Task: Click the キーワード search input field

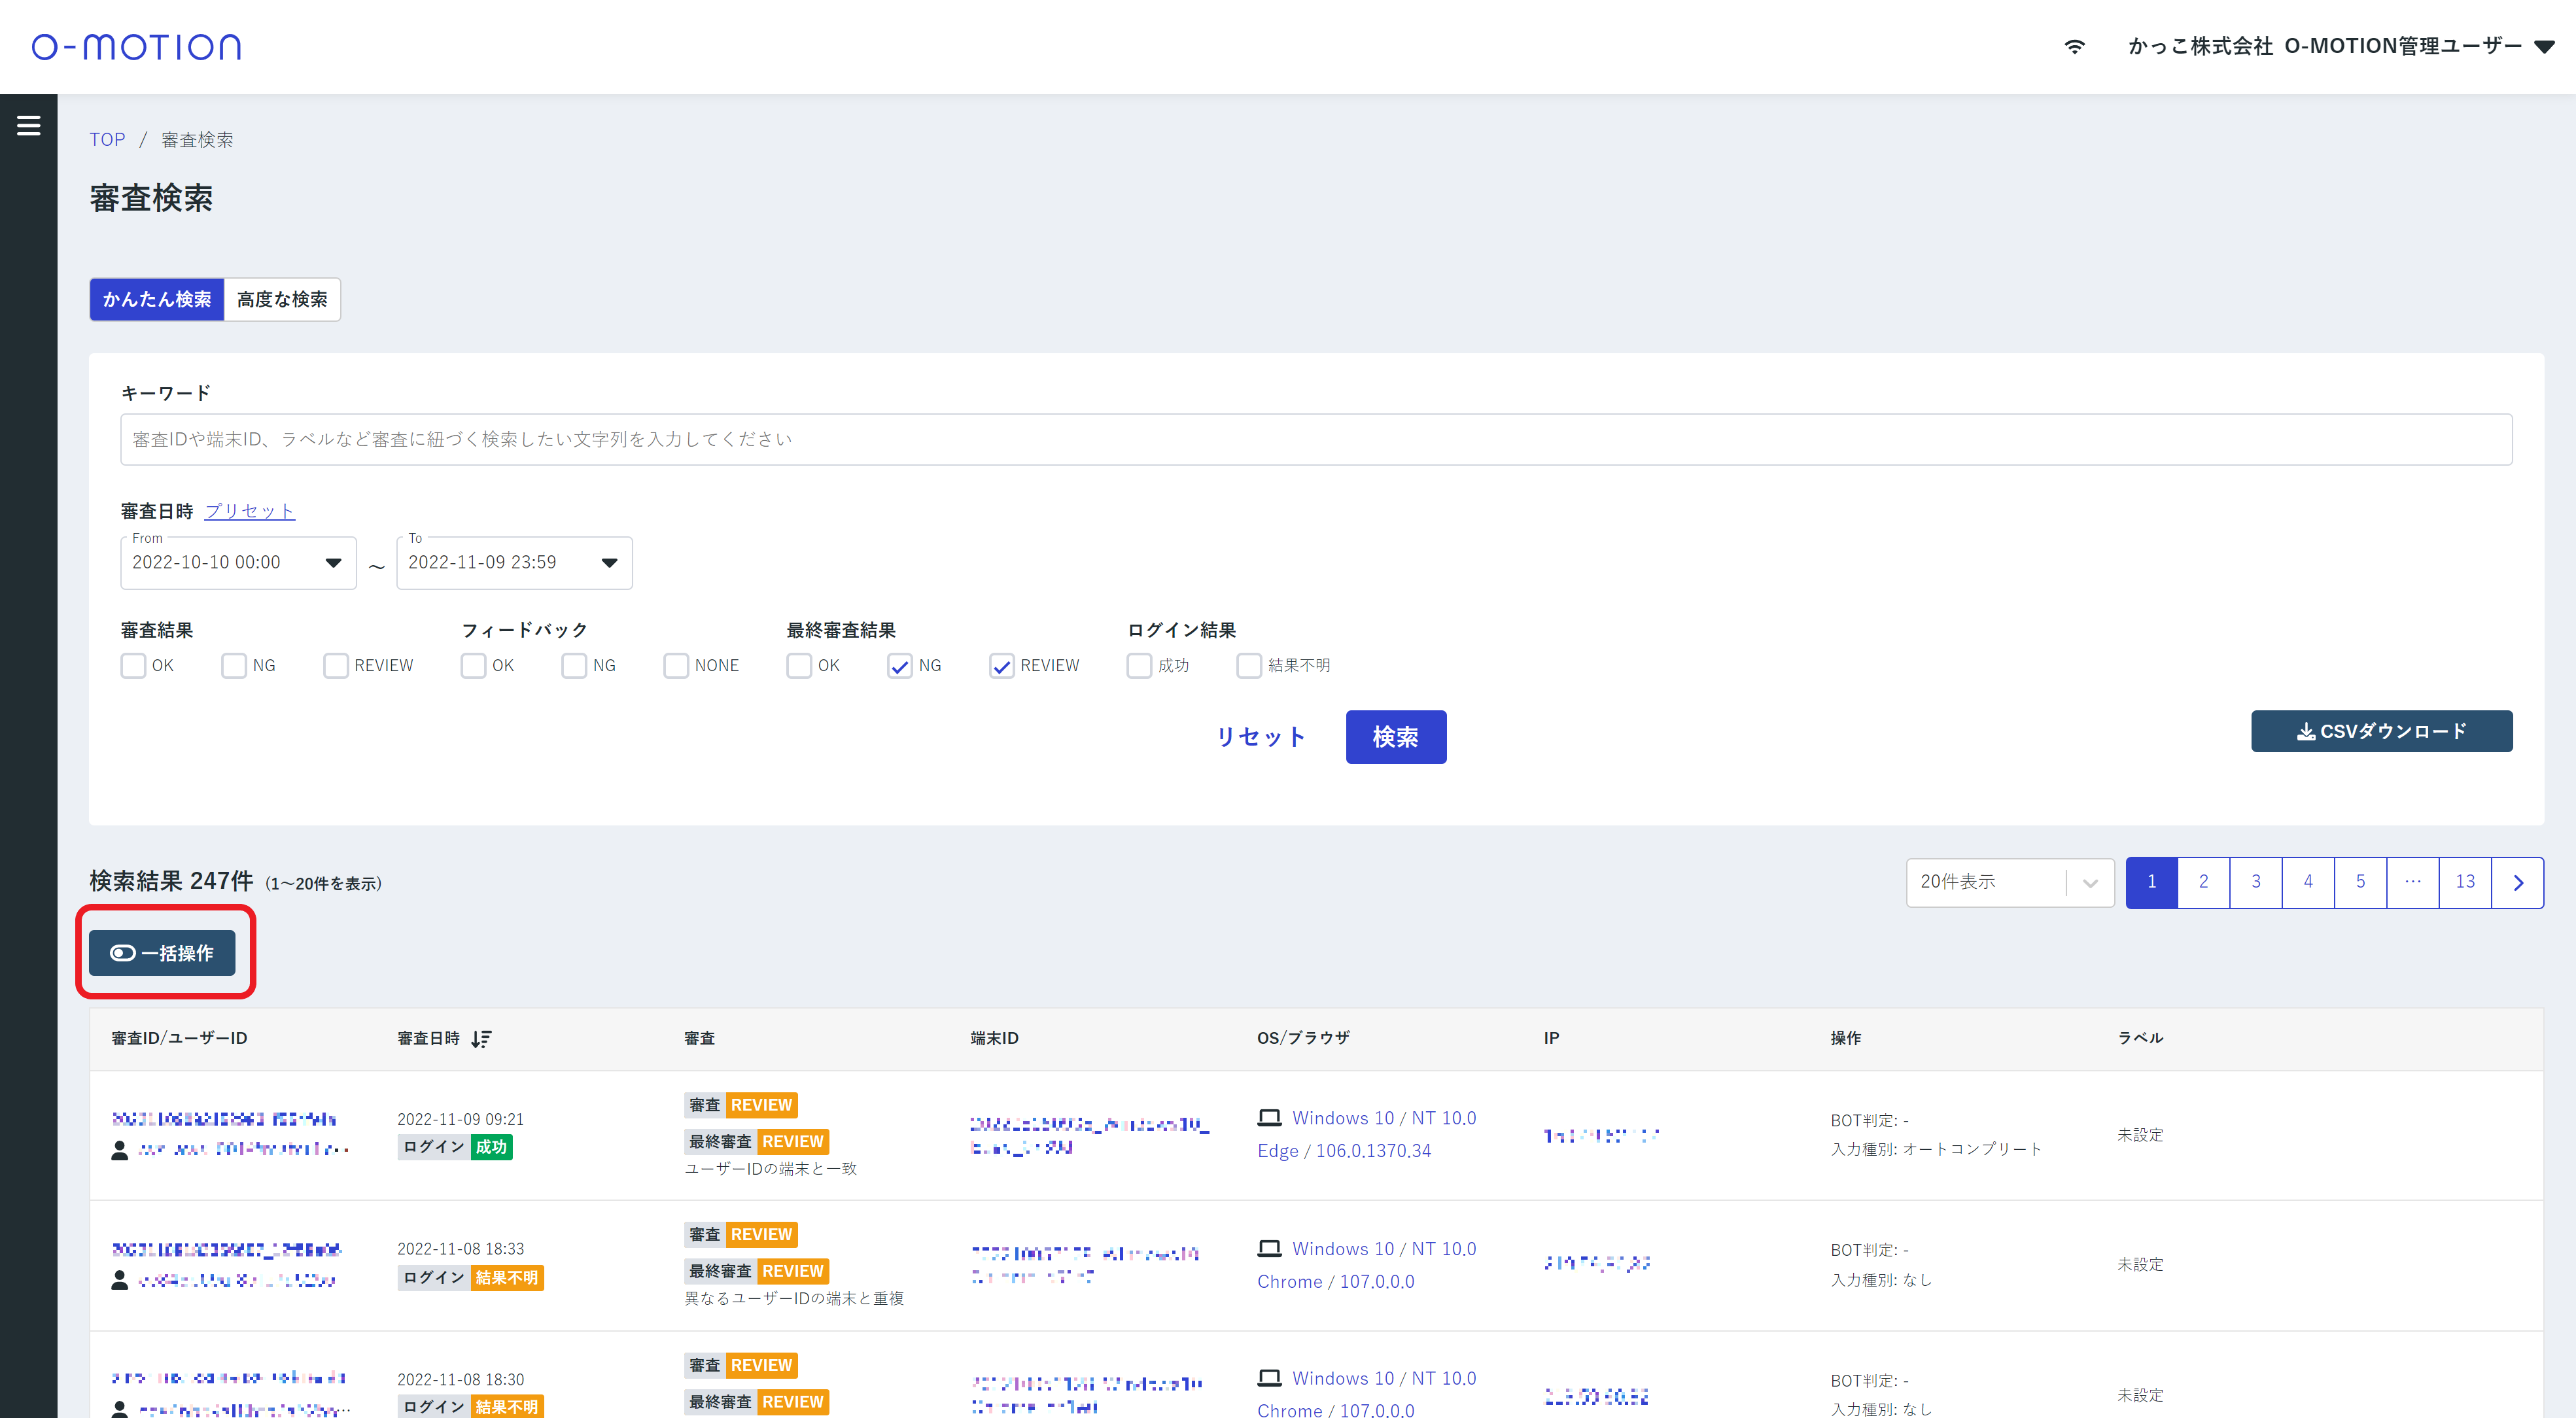Action: click(1315, 439)
